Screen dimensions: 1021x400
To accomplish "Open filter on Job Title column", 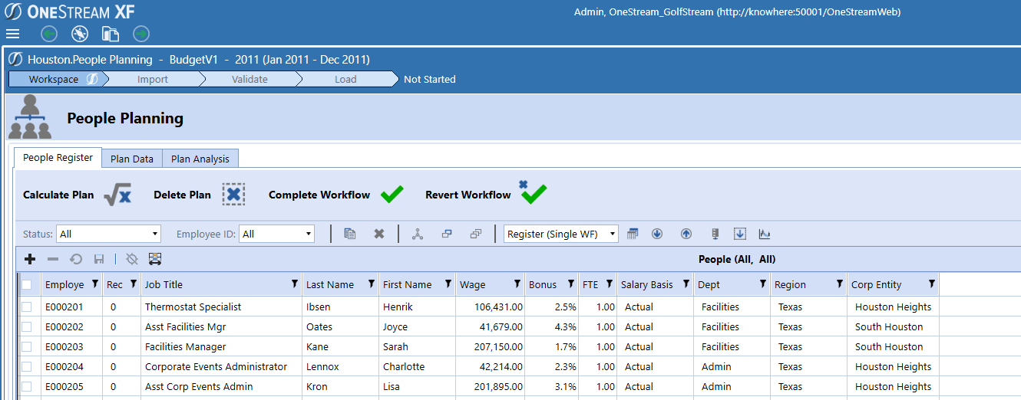I will (294, 284).
